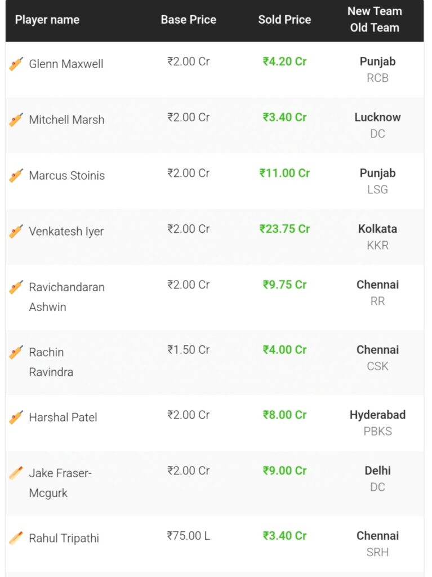432x577 pixels.
Task: Open the Glenn Maxwell player name
Action: pyautogui.click(x=66, y=64)
